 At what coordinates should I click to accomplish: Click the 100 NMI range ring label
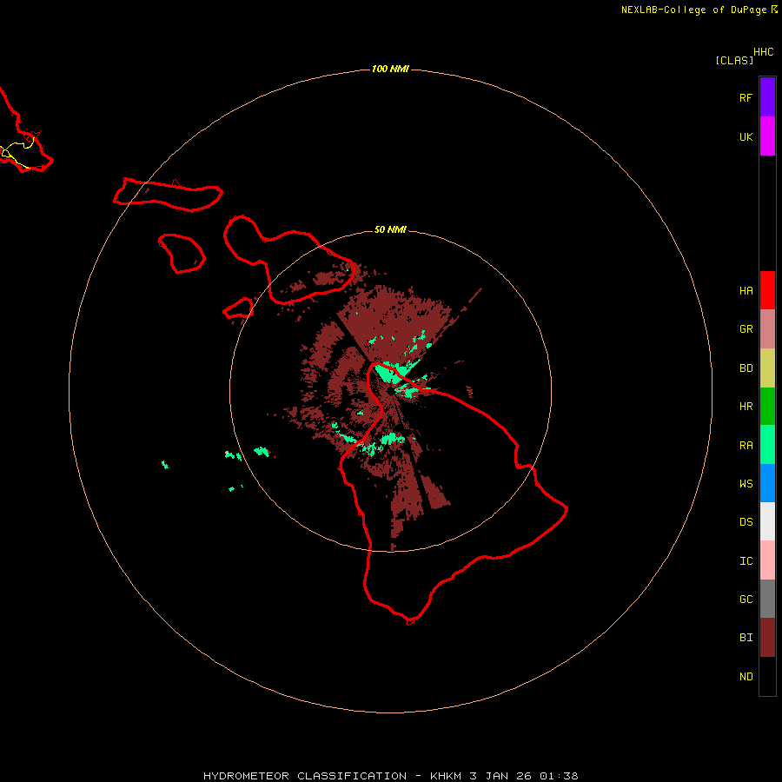tap(390, 69)
